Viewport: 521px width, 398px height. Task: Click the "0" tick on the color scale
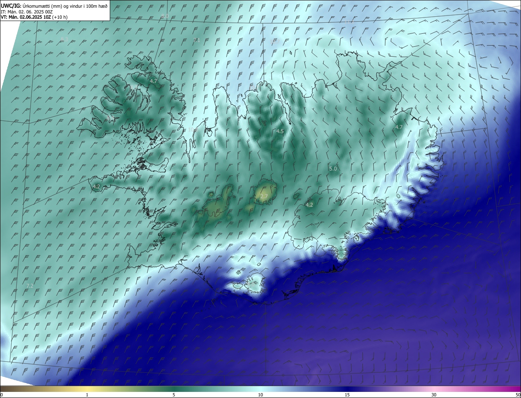2,395
